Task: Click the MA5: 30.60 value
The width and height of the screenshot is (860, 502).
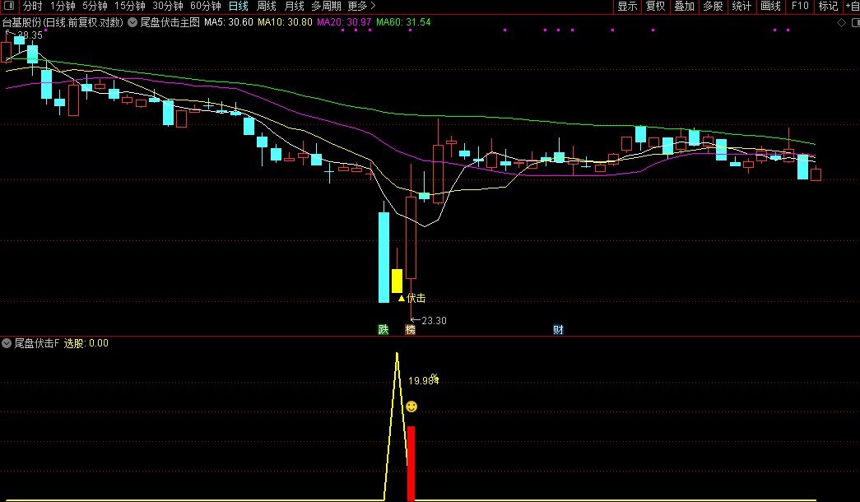Action: point(229,22)
